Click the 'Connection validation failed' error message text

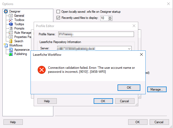[91, 70]
